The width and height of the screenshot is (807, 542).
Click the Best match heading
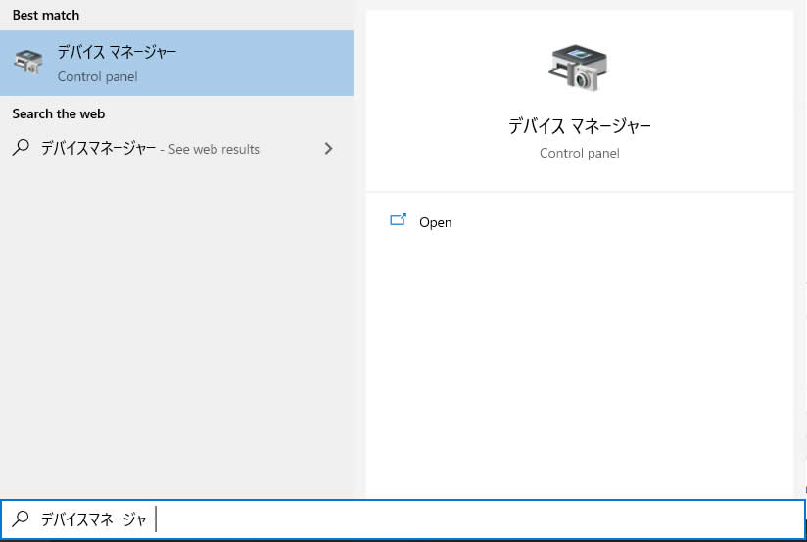coord(46,15)
